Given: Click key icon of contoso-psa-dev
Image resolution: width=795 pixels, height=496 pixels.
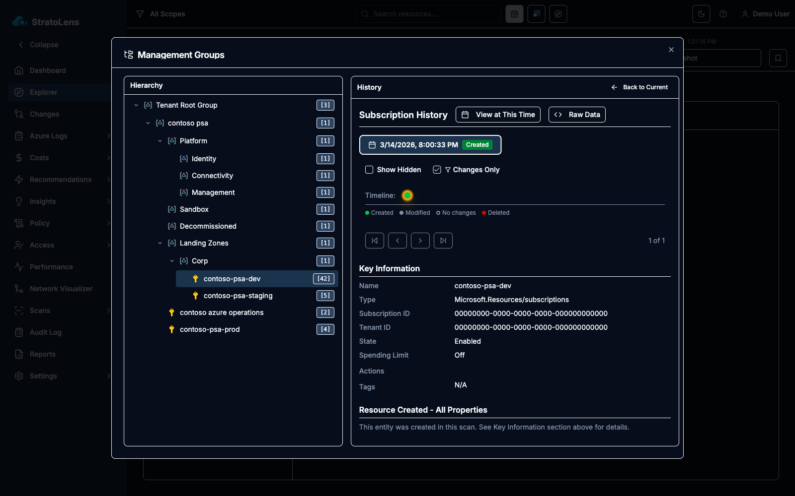Looking at the screenshot, I should point(195,279).
